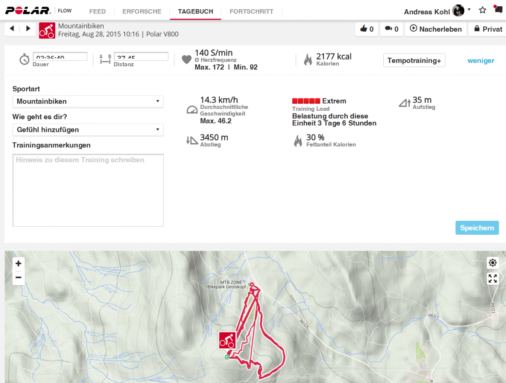Enter fullscreen map view
This screenshot has width=506, height=383.
click(493, 278)
